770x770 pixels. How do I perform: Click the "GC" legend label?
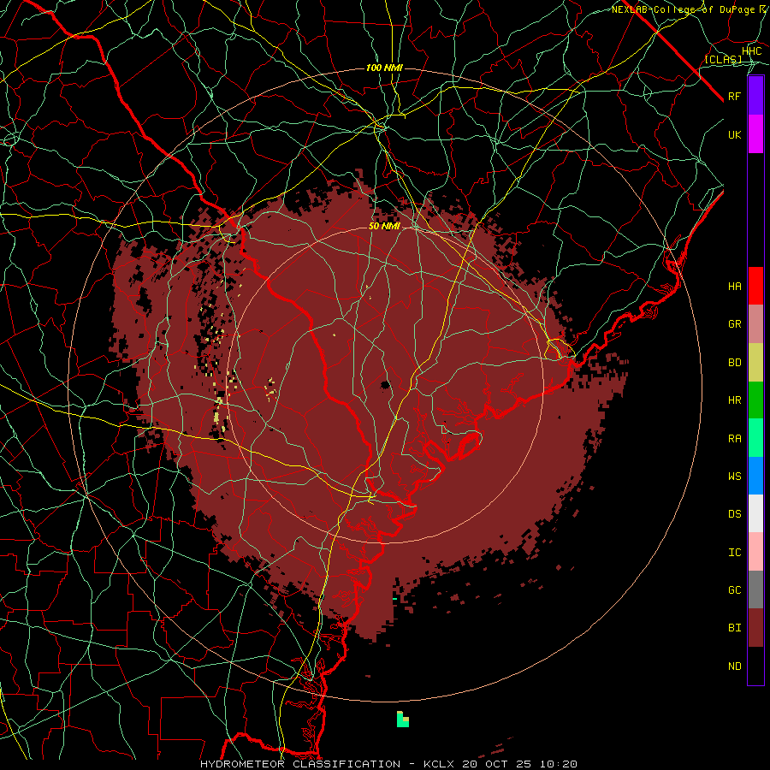[734, 590]
